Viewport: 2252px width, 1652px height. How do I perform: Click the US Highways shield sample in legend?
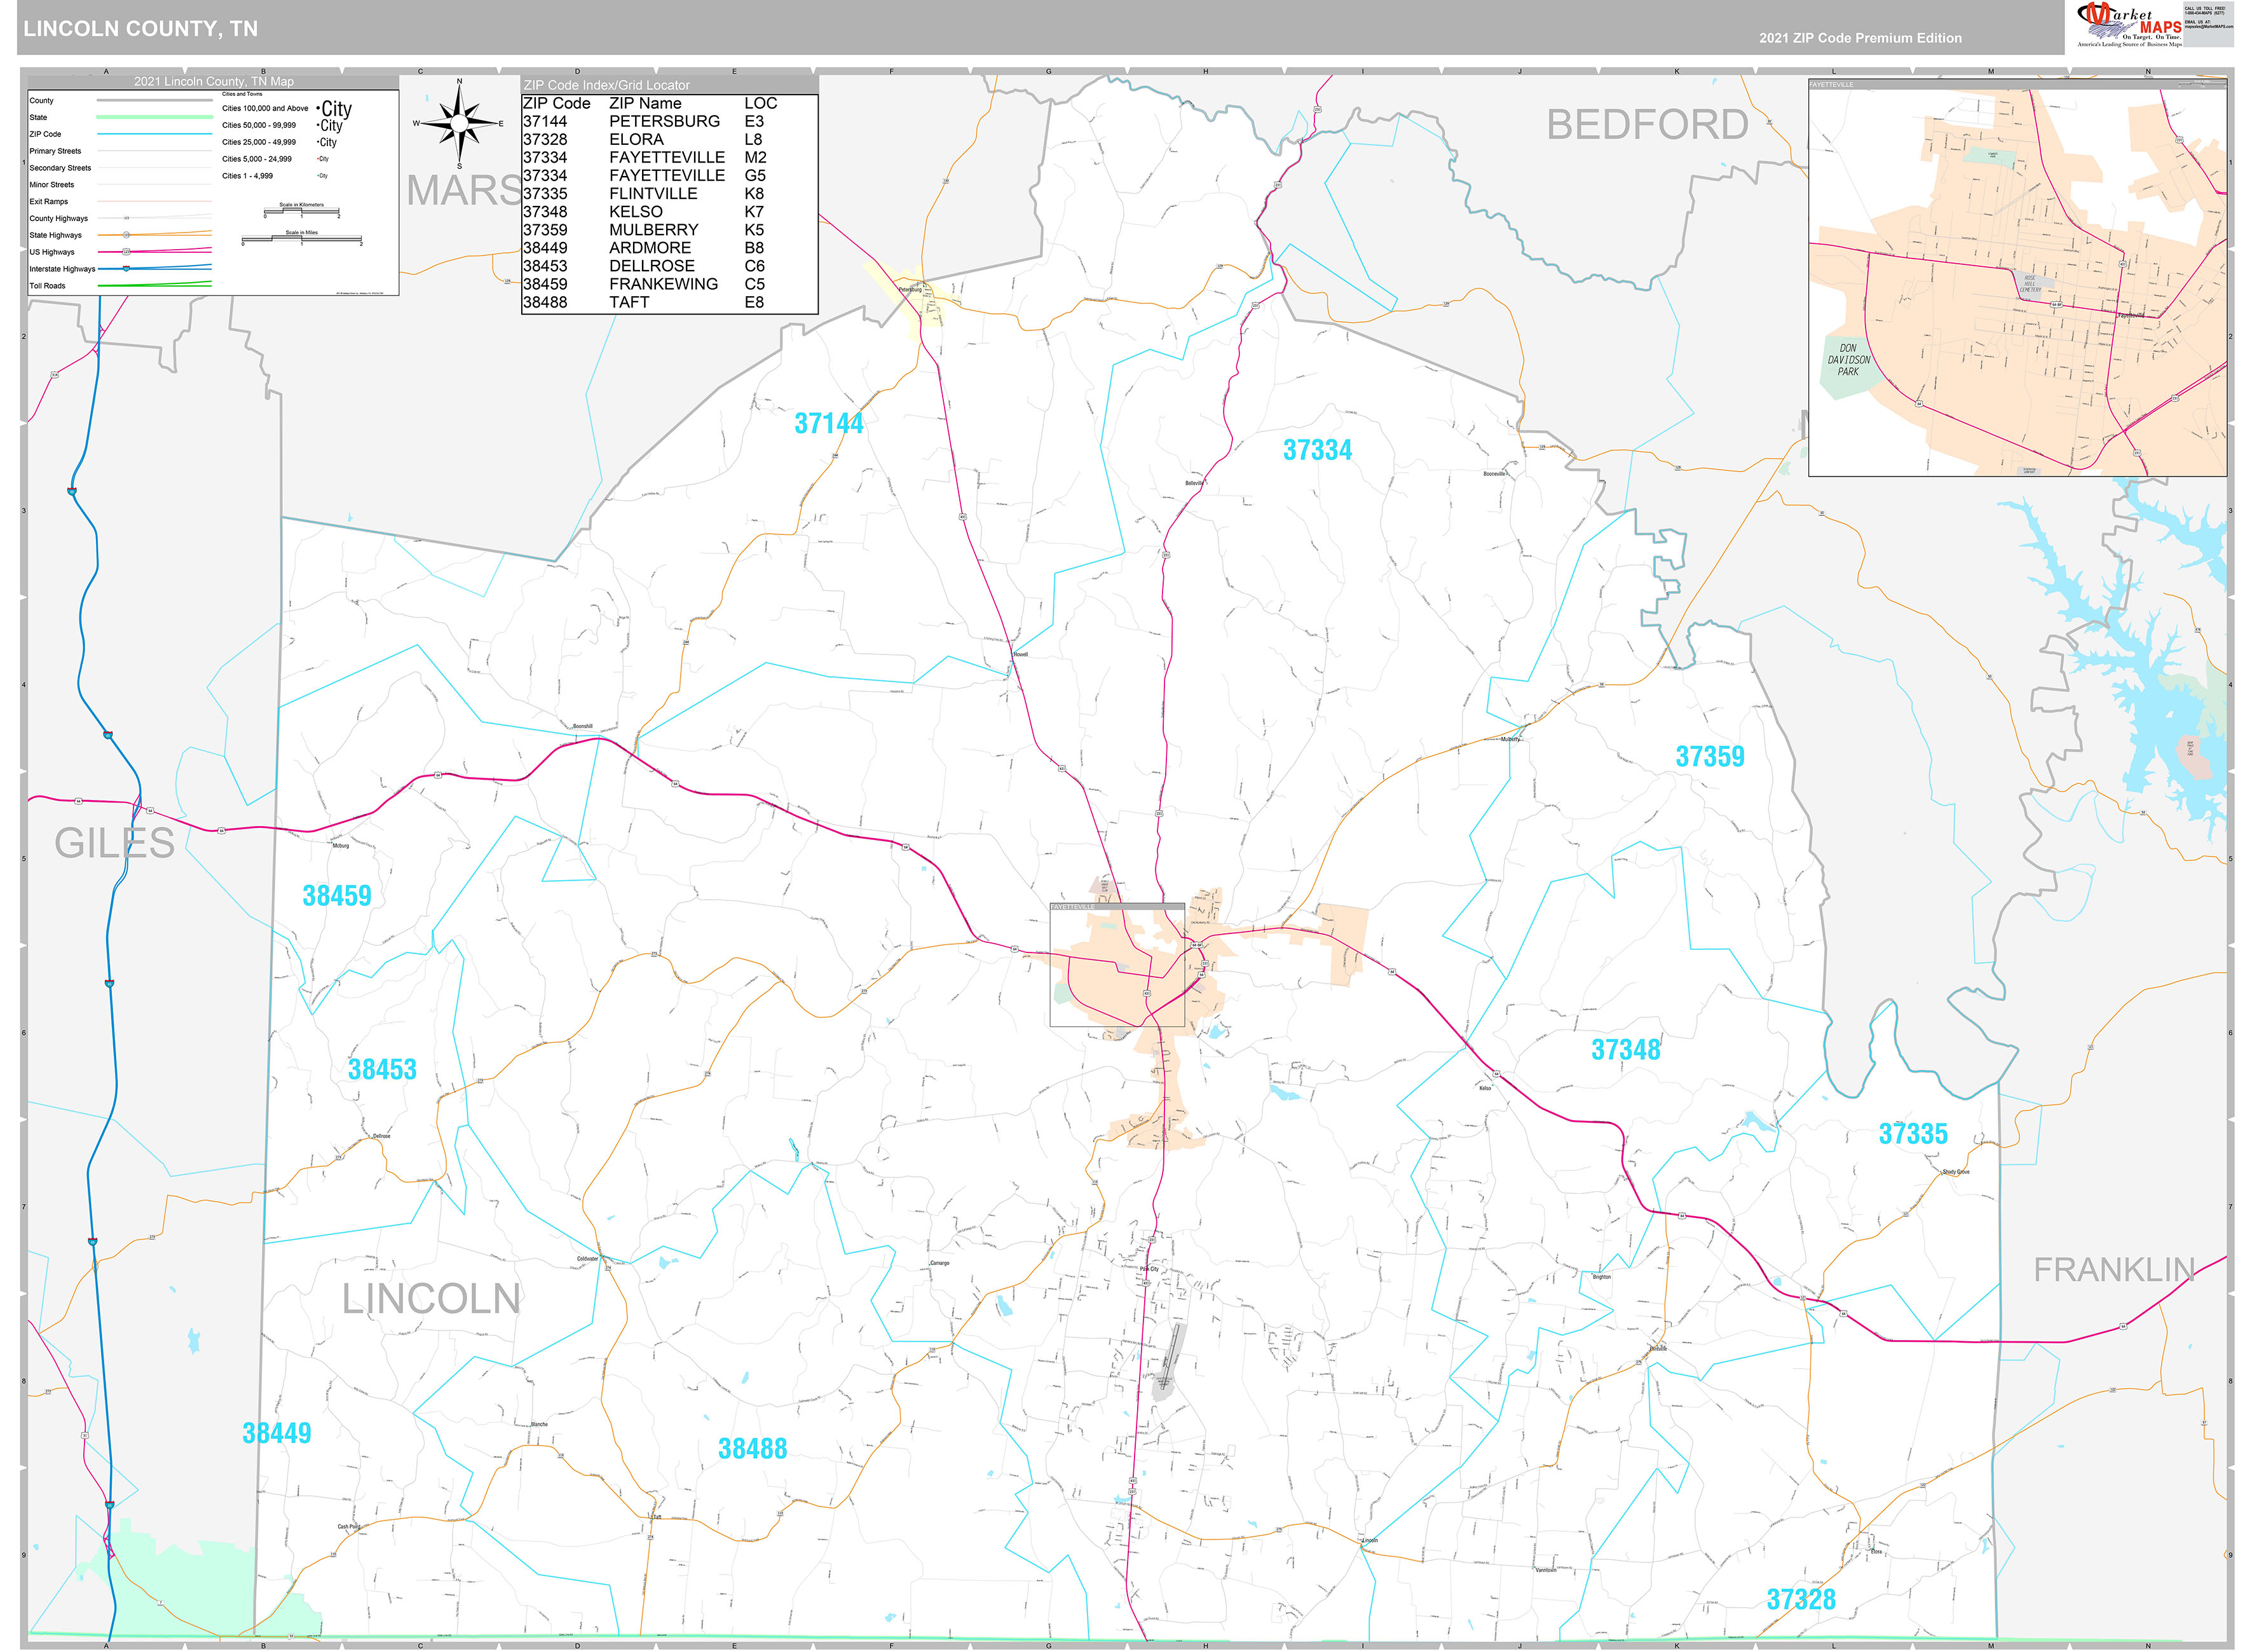[126, 252]
